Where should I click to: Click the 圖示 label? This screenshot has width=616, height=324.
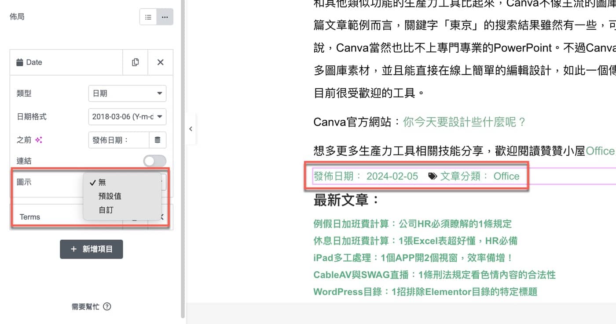pyautogui.click(x=24, y=182)
